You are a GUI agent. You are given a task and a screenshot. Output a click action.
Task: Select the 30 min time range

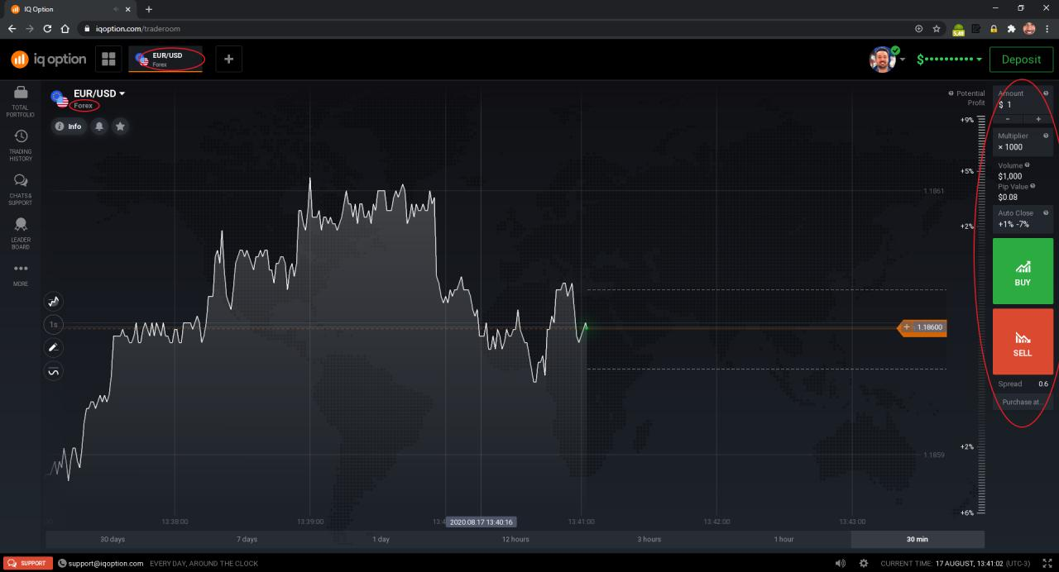pyautogui.click(x=918, y=539)
